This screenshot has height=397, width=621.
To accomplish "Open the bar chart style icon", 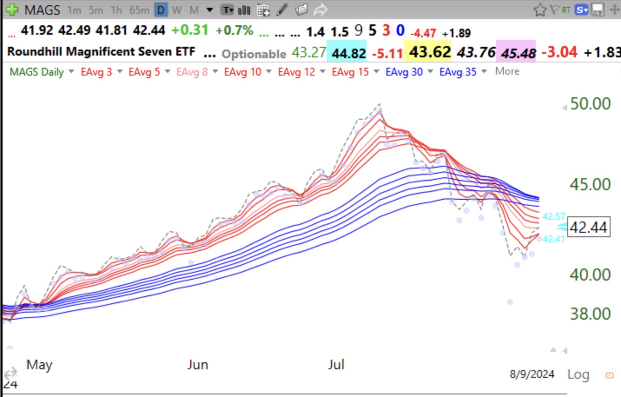I will [x=244, y=10].
